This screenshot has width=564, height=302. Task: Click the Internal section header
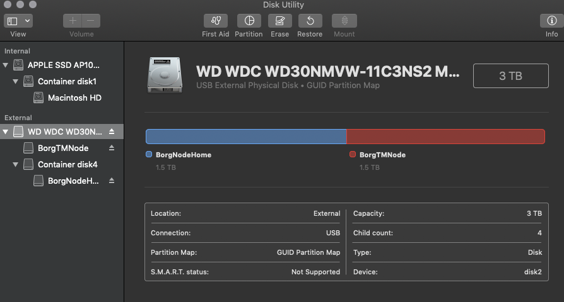click(x=17, y=52)
